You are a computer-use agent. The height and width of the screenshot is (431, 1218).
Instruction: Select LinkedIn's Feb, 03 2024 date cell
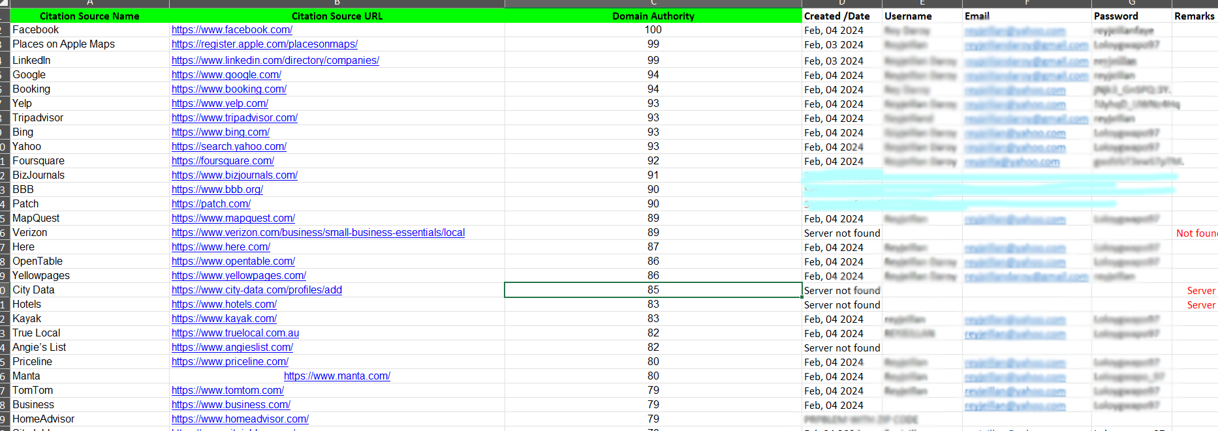click(842, 61)
